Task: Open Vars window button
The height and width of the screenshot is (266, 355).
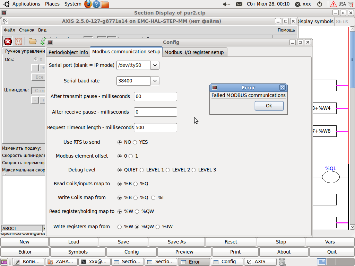Action: [330, 242]
